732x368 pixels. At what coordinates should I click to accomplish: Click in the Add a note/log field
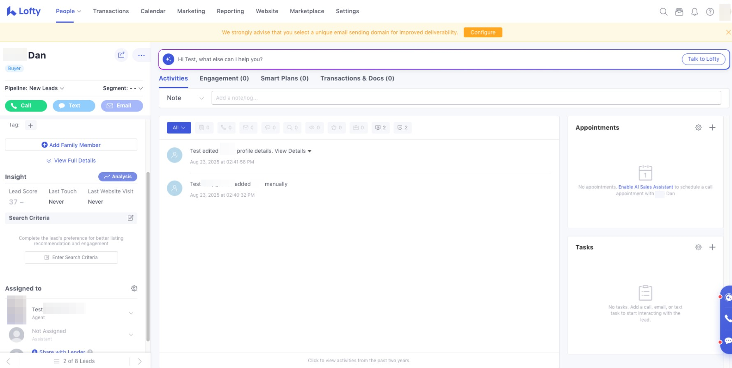pyautogui.click(x=466, y=98)
